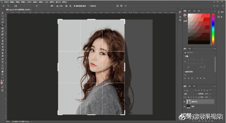
Task: Select the Brush tool
Action: tap(2, 37)
